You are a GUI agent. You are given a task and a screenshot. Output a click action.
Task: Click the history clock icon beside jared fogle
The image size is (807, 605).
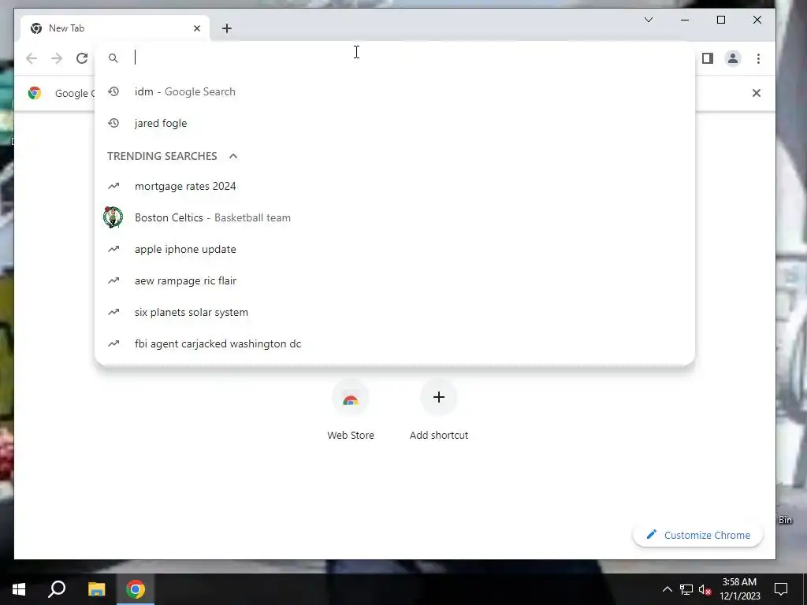[x=113, y=123]
